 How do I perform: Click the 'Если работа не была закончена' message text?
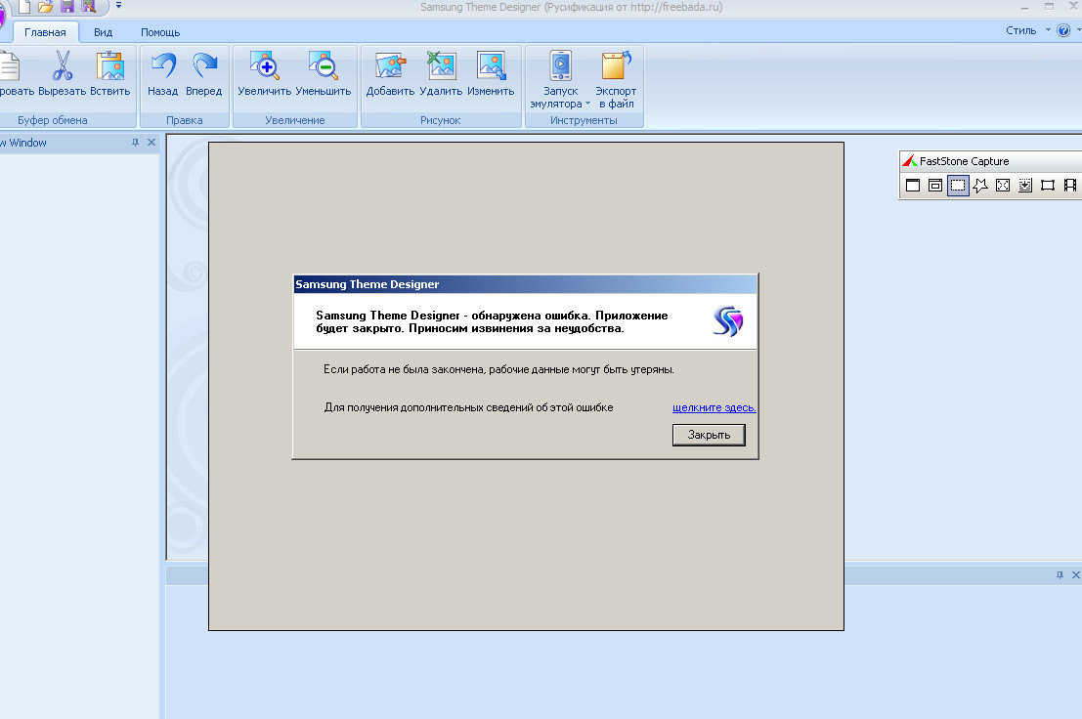tap(498, 369)
